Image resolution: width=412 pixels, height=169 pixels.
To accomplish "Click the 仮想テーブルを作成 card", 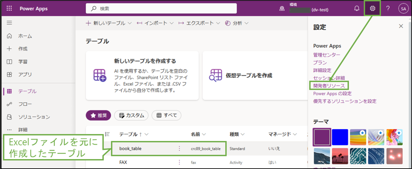I will point(255,76).
